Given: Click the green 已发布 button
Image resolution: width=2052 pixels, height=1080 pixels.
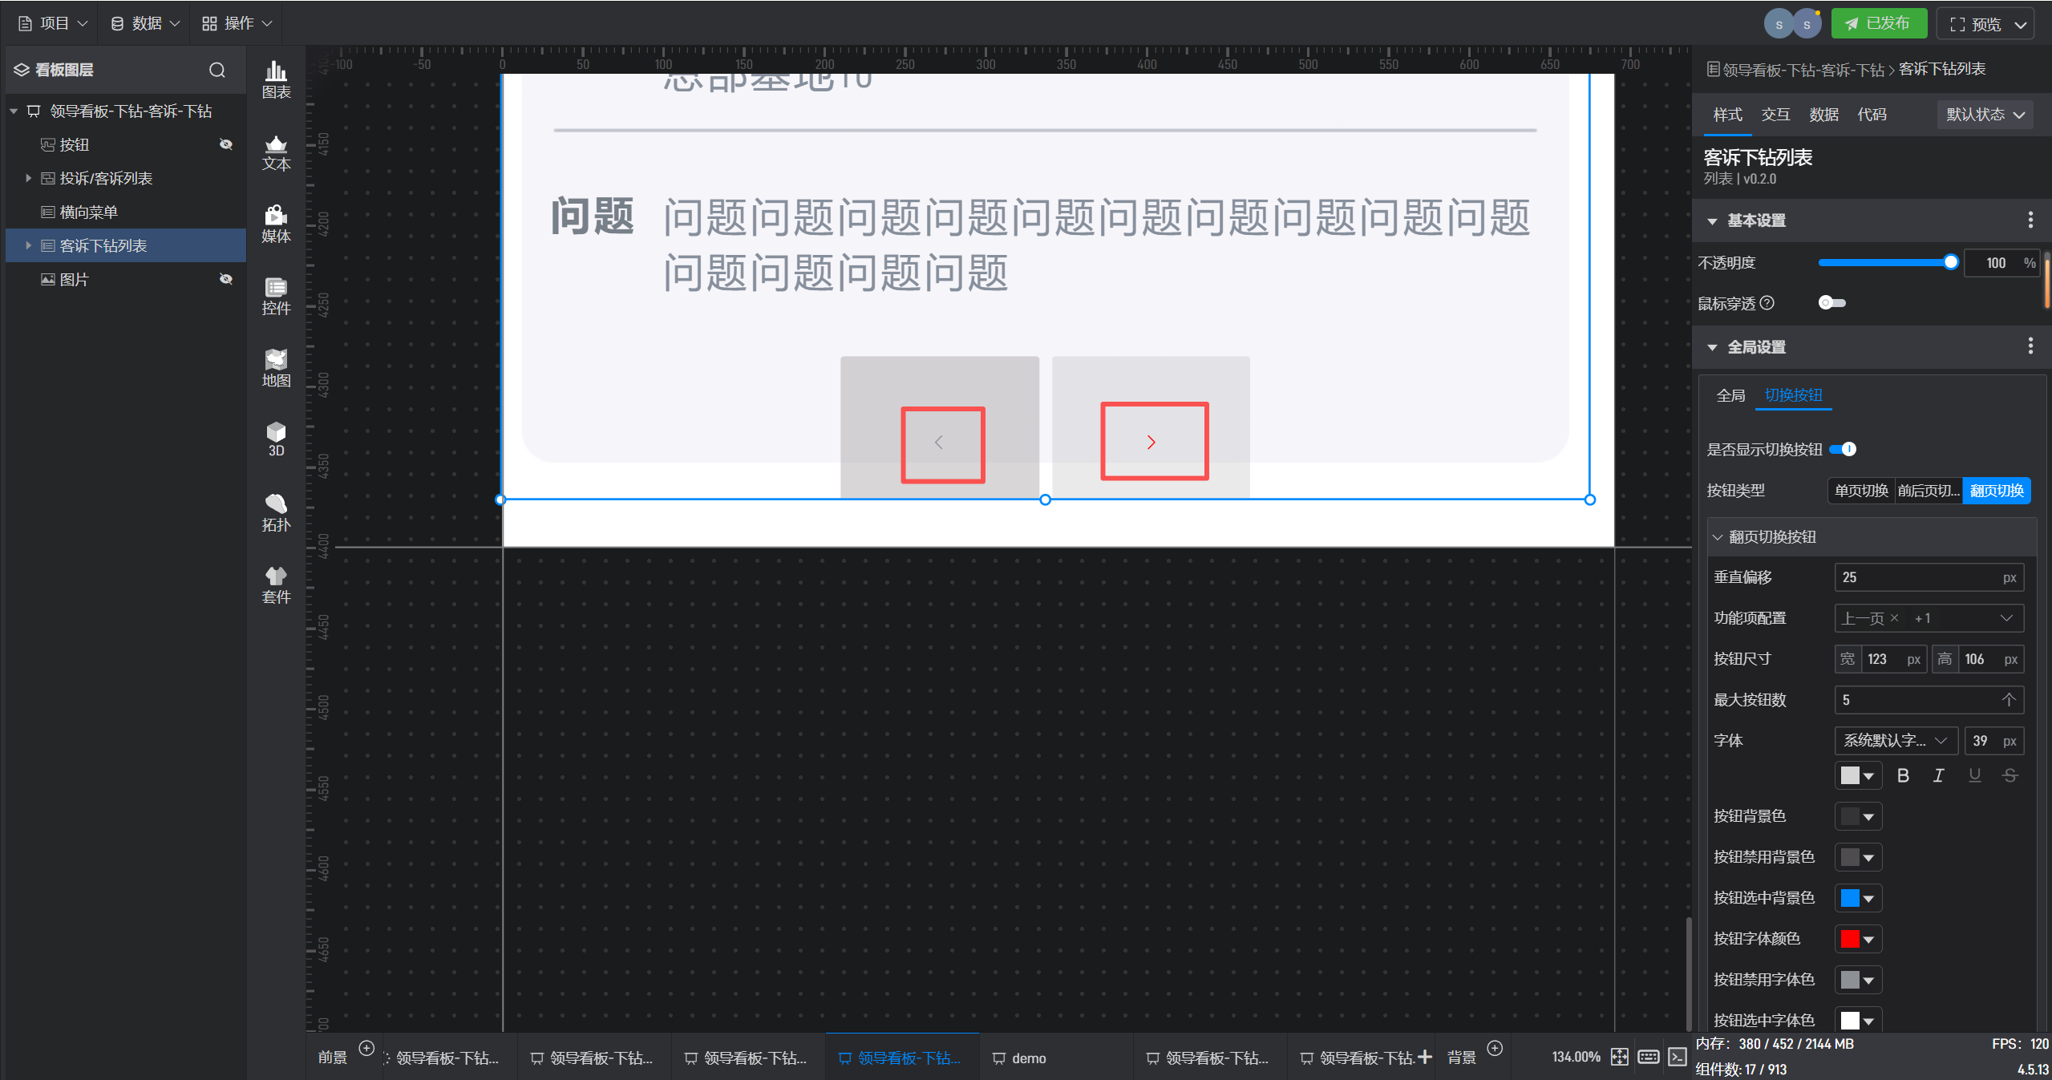Looking at the screenshot, I should coord(1878,23).
